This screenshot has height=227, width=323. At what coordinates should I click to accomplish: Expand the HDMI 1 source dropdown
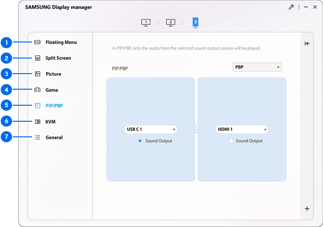coord(242,129)
